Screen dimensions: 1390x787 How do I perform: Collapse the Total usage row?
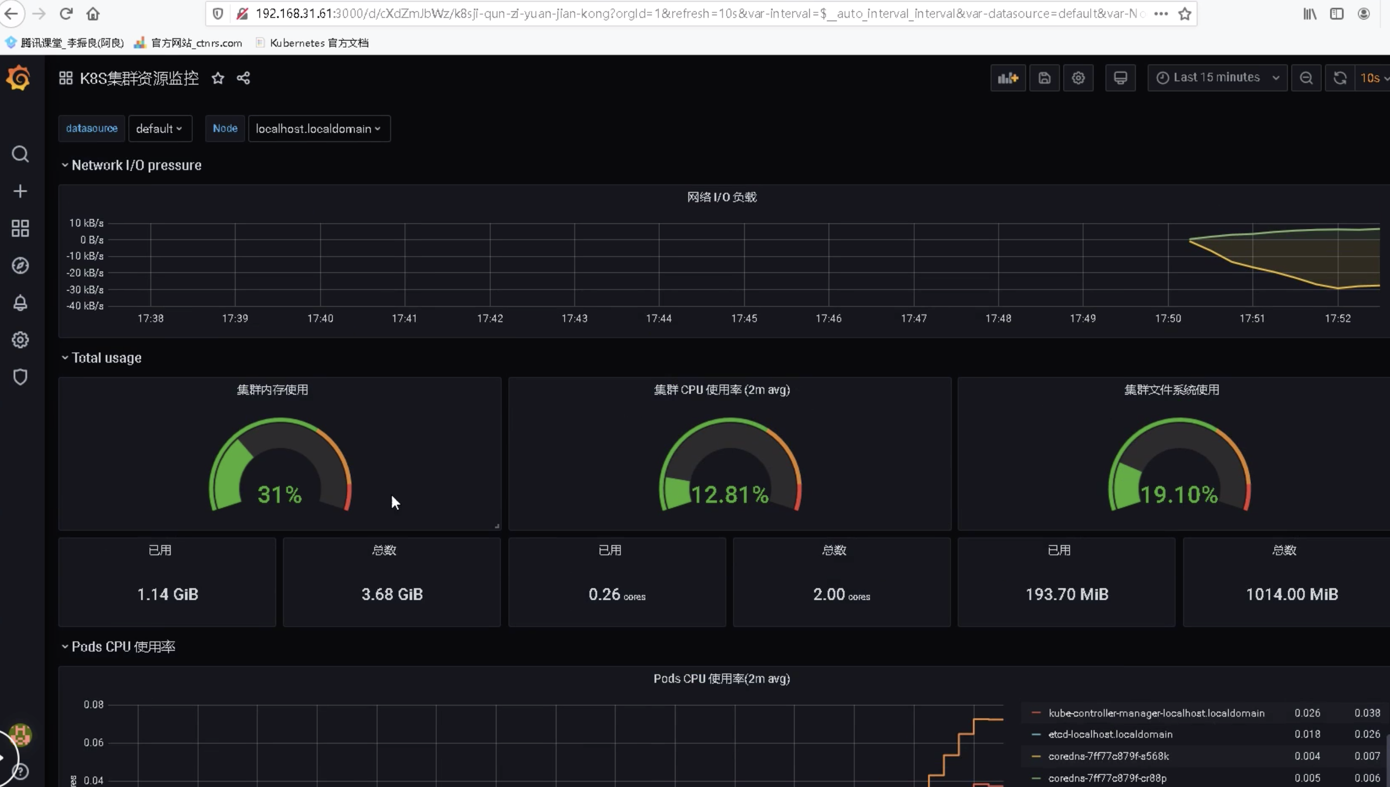tap(106, 358)
